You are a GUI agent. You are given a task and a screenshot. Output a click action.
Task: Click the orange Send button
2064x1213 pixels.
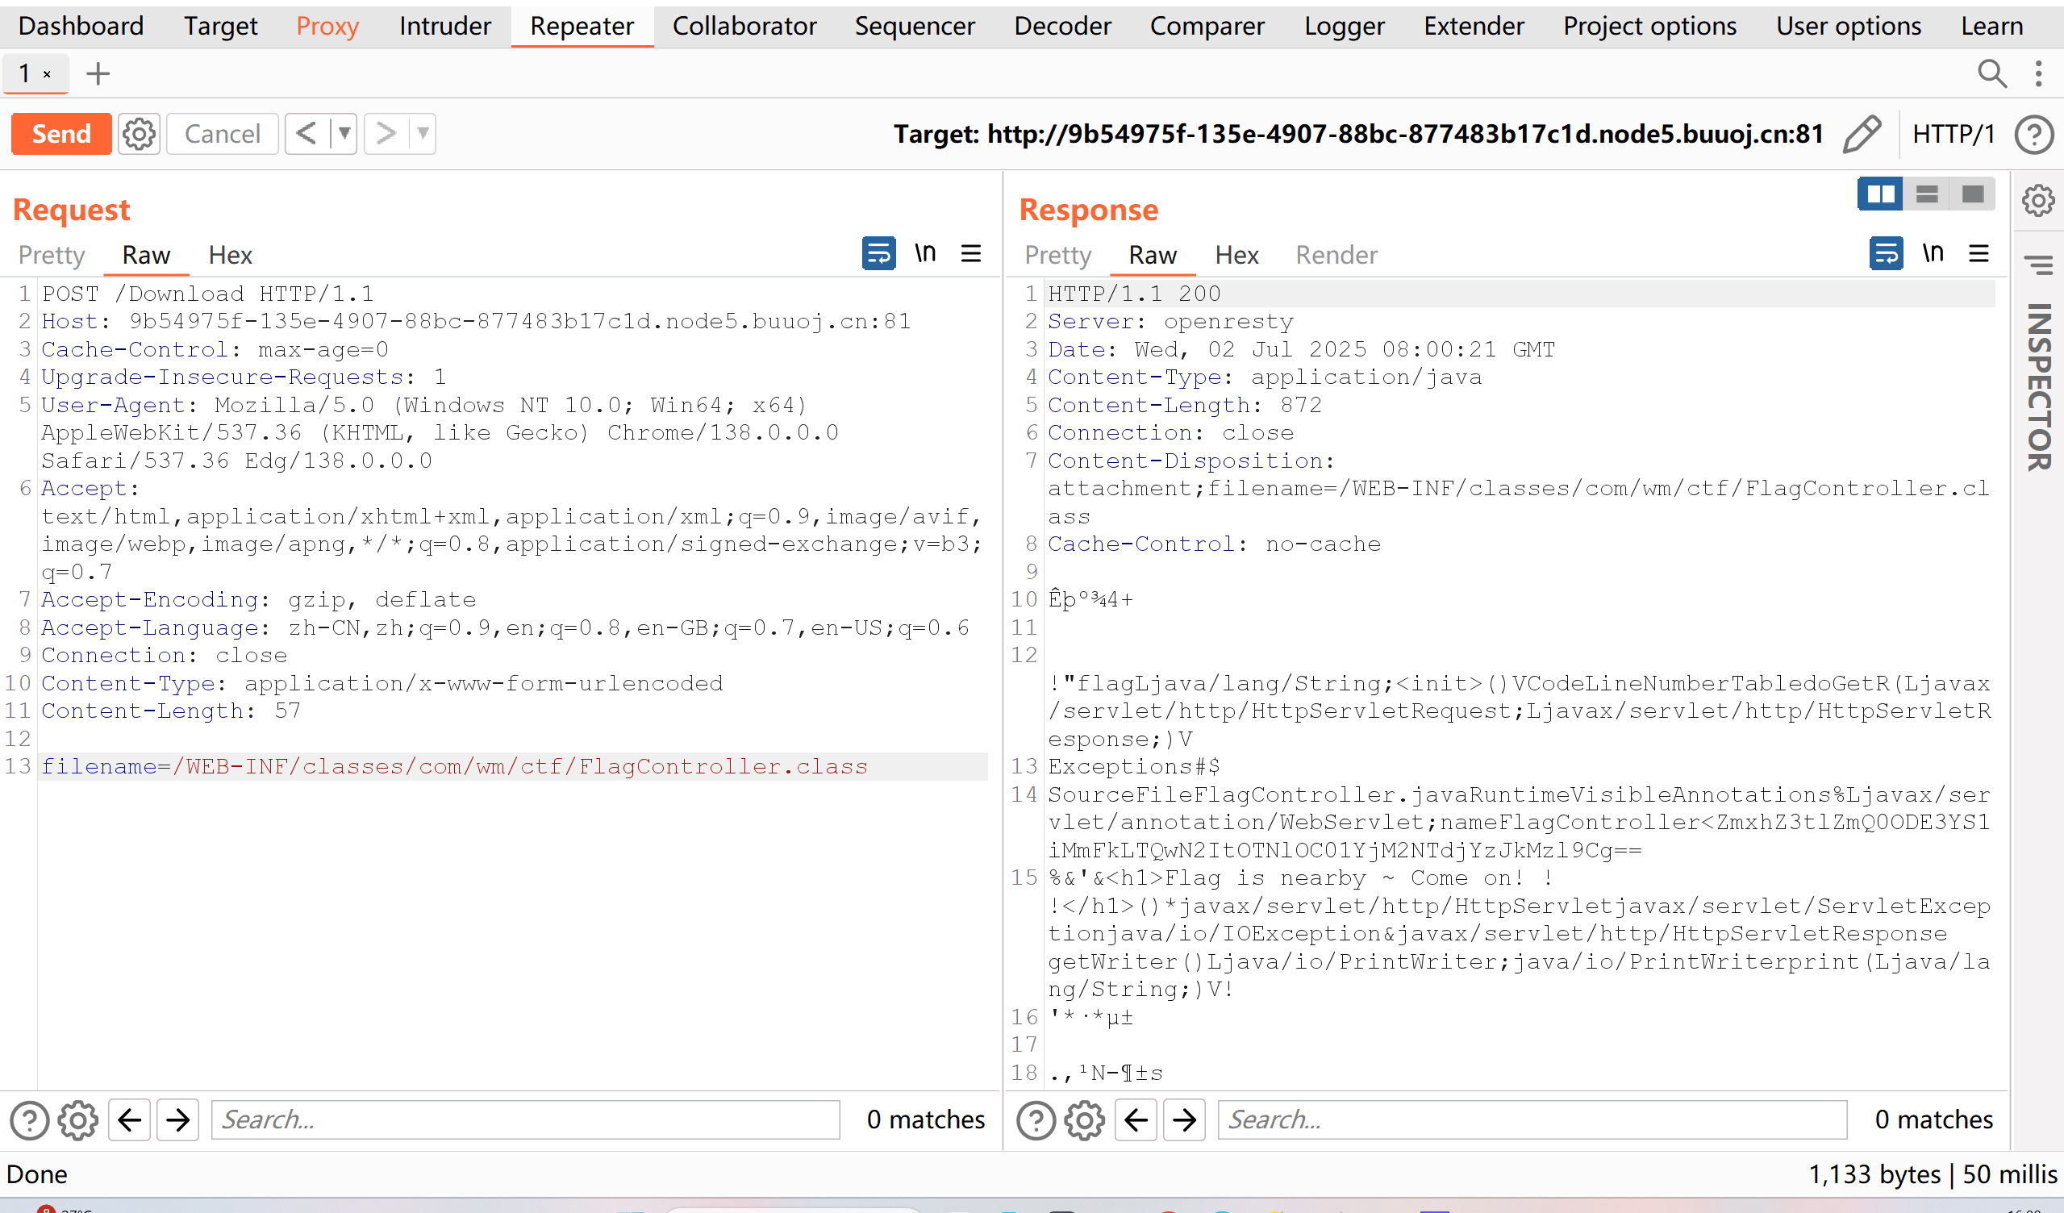(x=61, y=134)
